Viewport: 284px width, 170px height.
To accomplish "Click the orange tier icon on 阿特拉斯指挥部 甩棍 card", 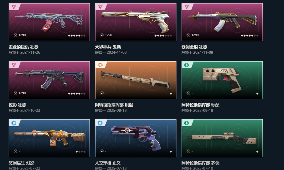I will (100, 65).
